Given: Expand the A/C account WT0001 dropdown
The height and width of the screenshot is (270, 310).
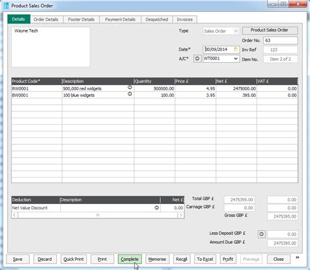Looking at the screenshot, I should point(235,59).
